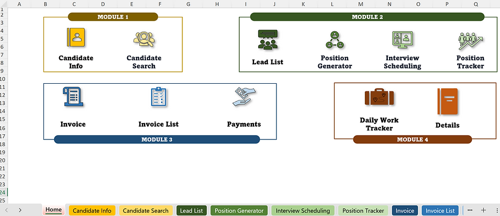Show more sheet tabs via ellipsis
500x216 pixels.
pos(469,210)
